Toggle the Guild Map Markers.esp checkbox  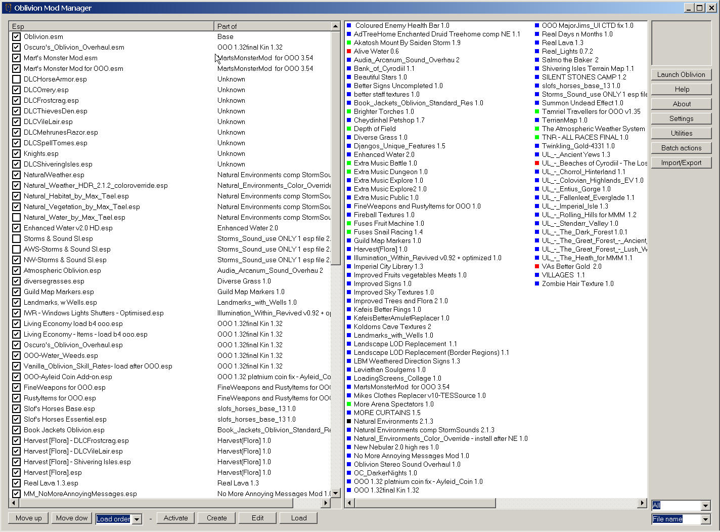16,292
